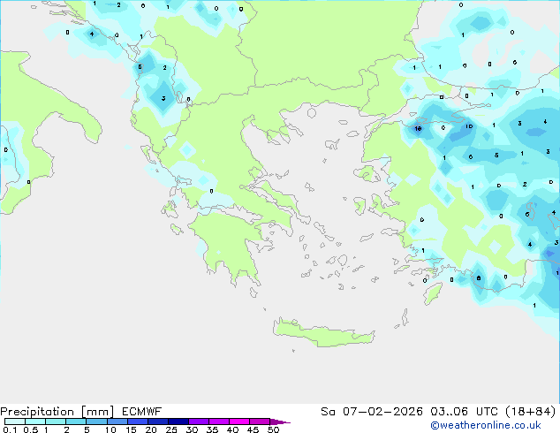
Task: Click the 'Precipitation' title text
Action: (37, 412)
